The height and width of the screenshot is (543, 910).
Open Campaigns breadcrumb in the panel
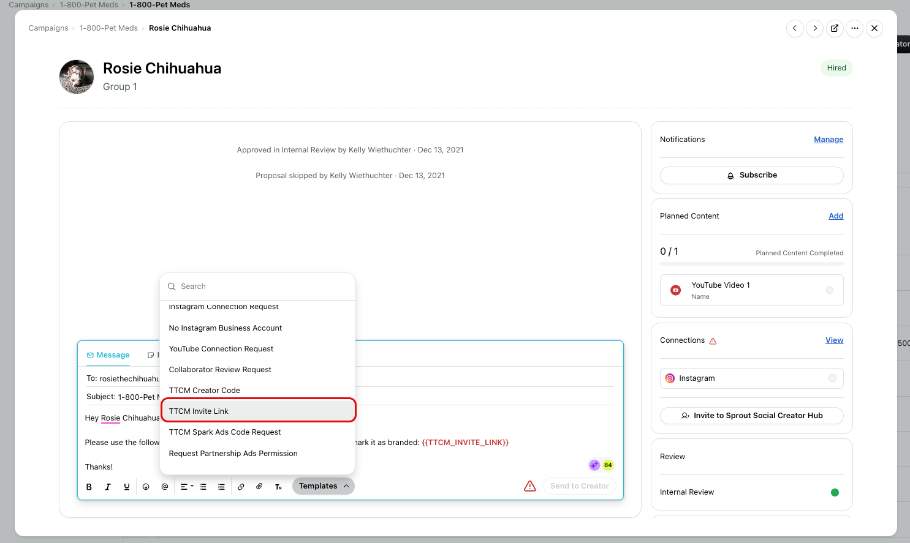[48, 28]
